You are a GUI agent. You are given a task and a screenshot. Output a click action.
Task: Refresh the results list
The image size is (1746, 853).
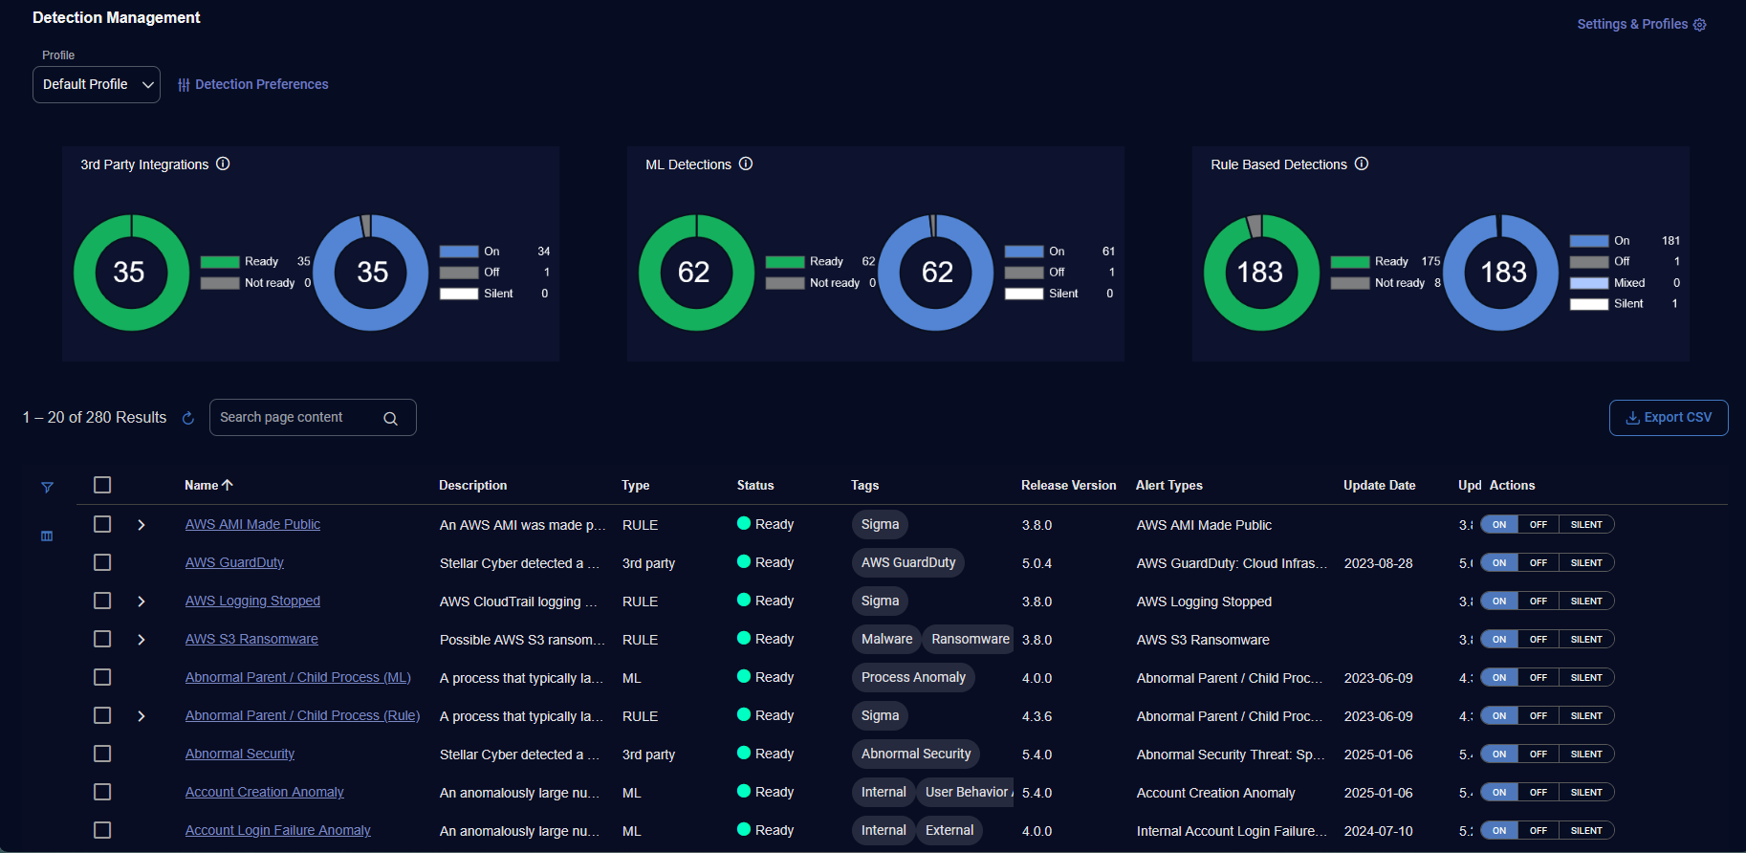tap(188, 418)
